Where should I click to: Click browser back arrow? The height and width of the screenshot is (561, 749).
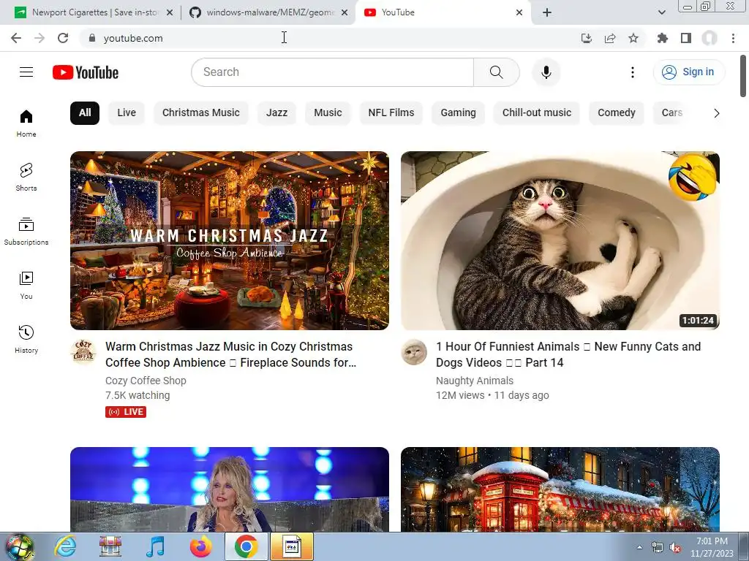[16, 38]
